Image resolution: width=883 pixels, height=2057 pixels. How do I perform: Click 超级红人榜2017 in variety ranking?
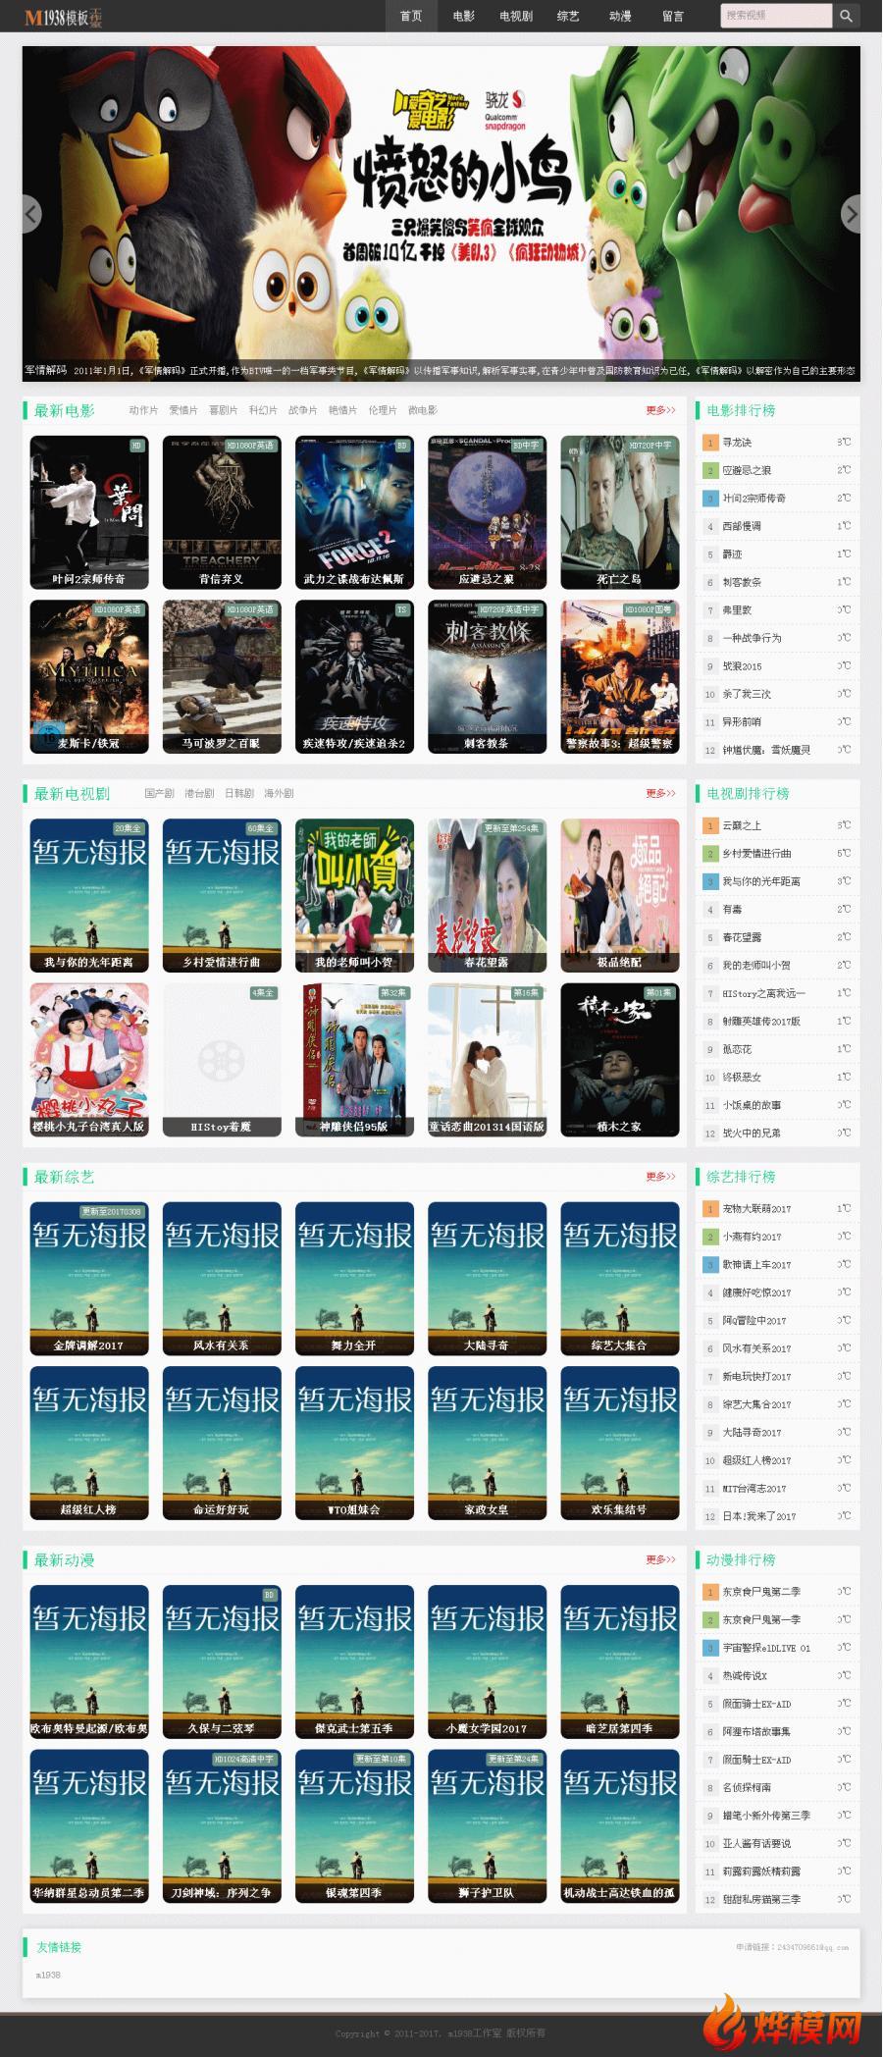756,1460
